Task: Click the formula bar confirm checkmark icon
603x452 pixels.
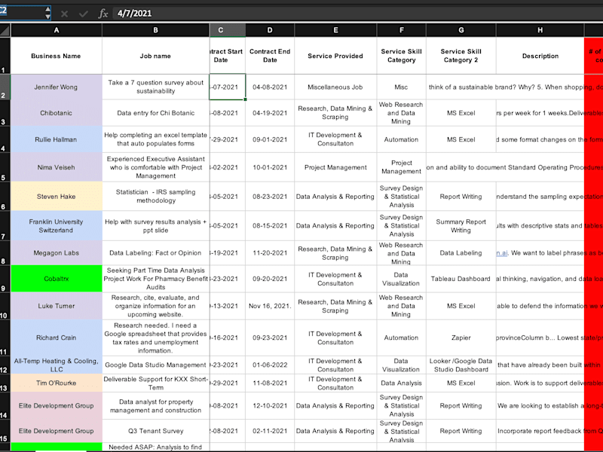Action: tap(83, 14)
